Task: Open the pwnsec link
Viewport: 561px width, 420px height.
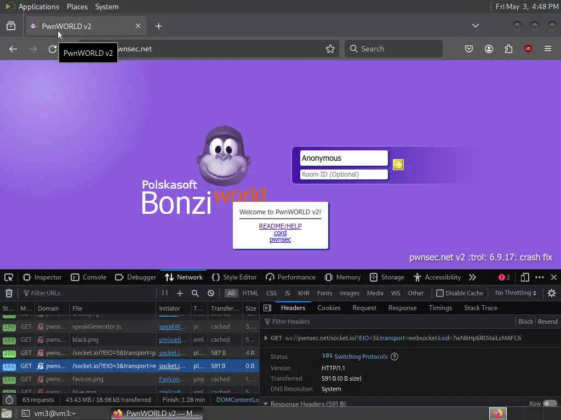Action: point(280,240)
